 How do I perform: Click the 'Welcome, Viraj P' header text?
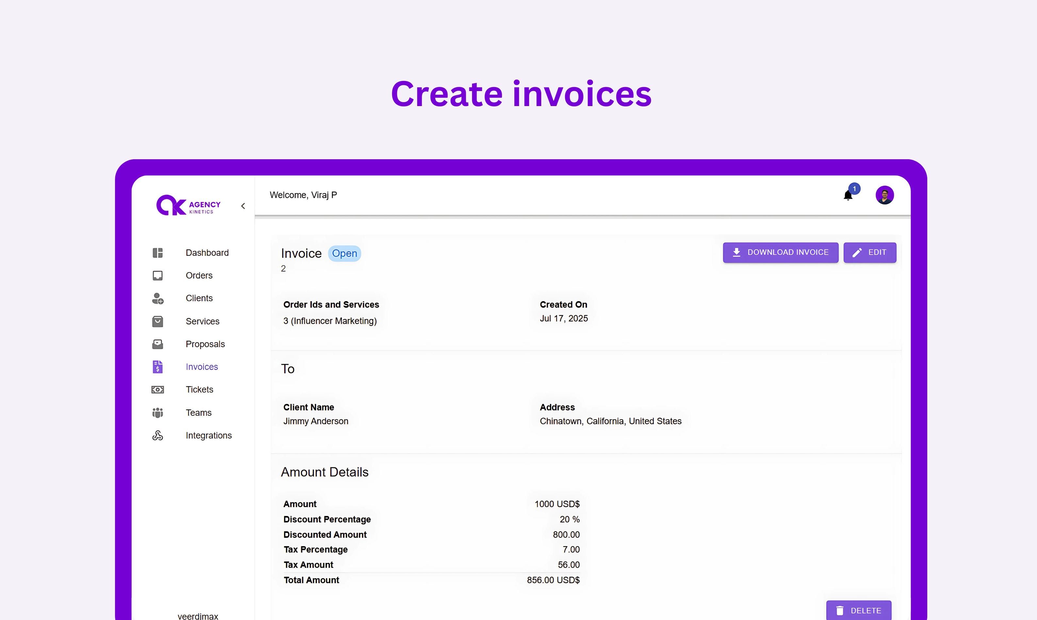pyautogui.click(x=303, y=195)
